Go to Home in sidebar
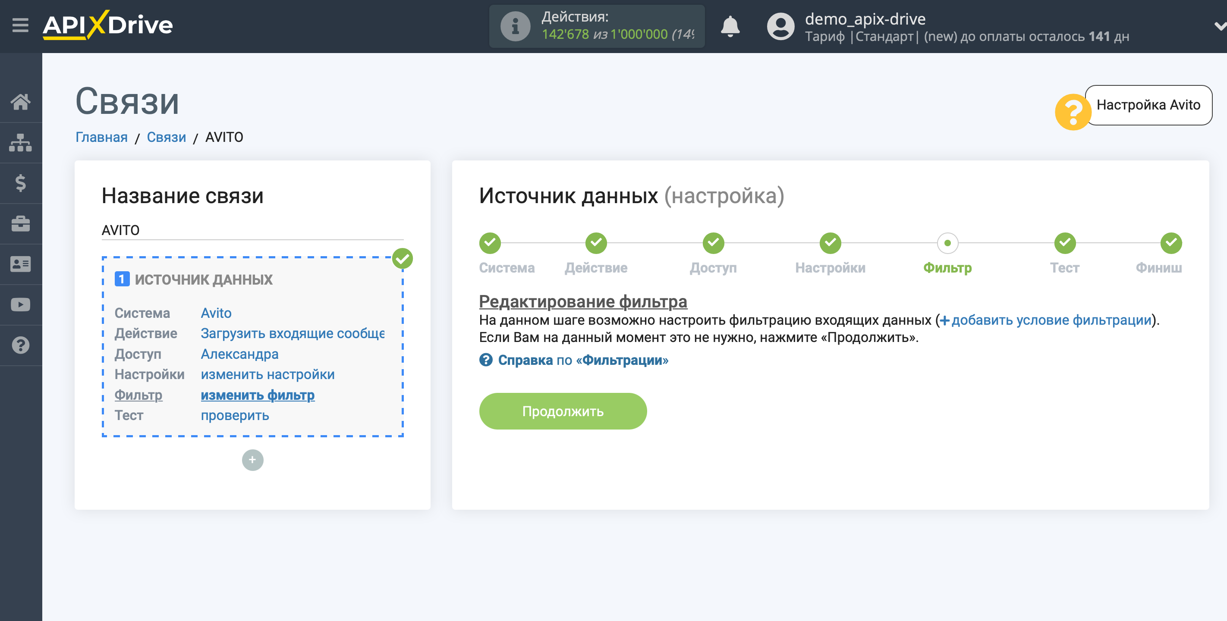 pyautogui.click(x=20, y=102)
